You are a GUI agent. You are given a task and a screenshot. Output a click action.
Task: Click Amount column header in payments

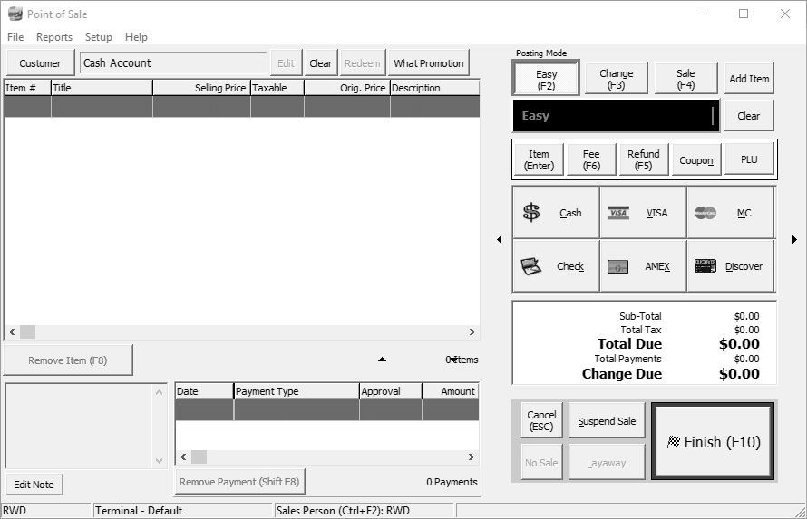451,391
